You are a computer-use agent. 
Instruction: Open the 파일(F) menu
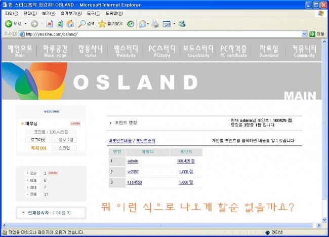12,13
